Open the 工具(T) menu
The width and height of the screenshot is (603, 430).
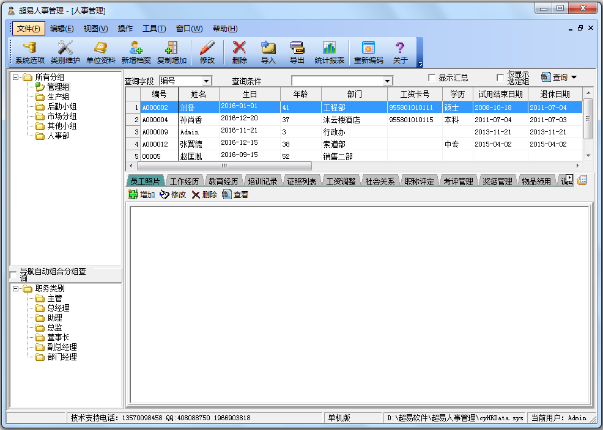[154, 29]
